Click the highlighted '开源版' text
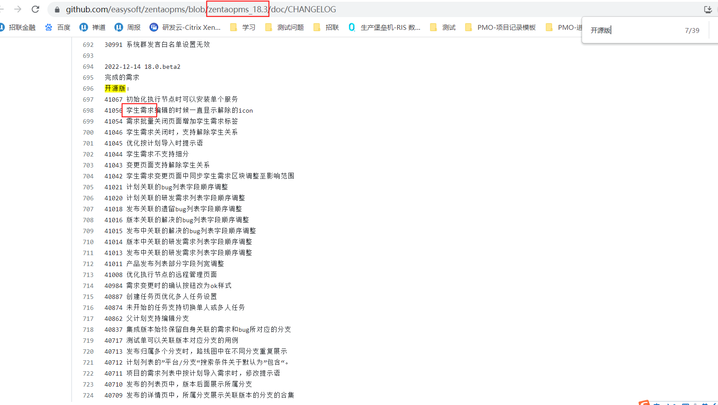718x405 pixels. pyautogui.click(x=115, y=89)
